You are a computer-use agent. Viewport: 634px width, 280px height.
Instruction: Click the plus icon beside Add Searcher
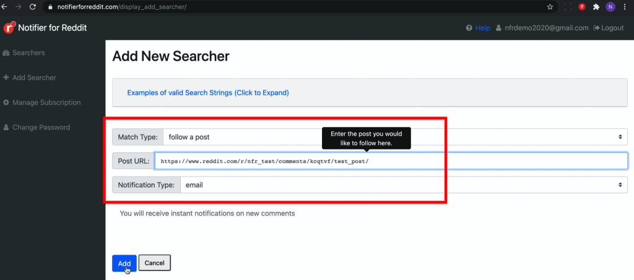(6, 77)
